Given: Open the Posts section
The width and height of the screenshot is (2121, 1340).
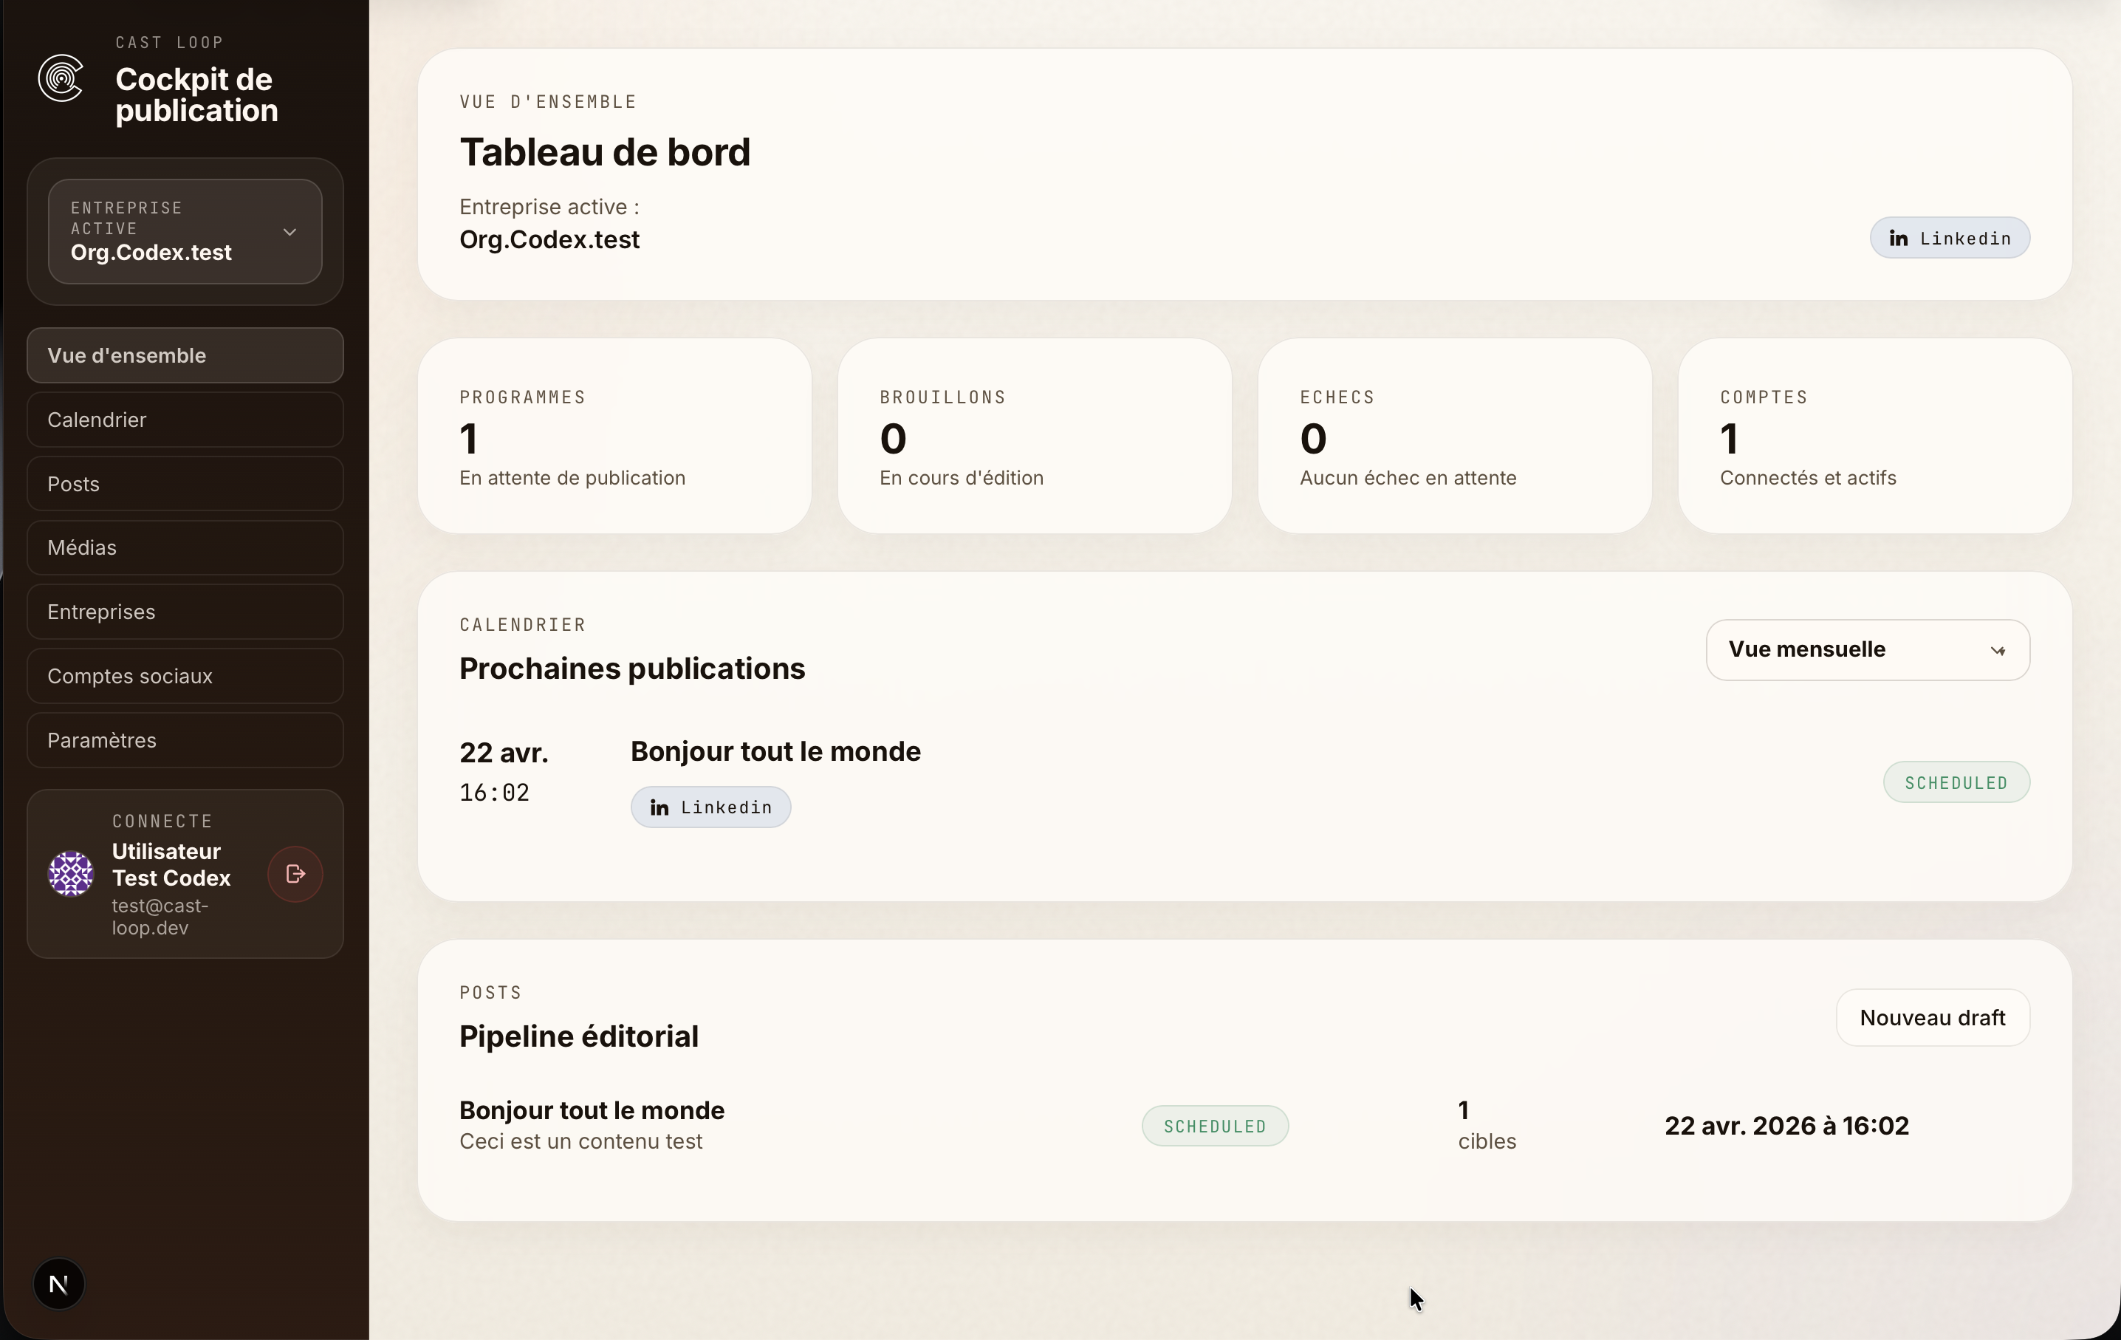Looking at the screenshot, I should coord(185,484).
